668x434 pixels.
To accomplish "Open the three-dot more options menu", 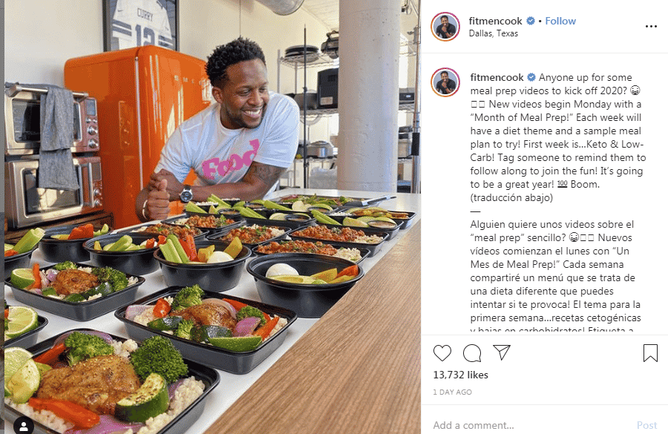I will (651, 27).
